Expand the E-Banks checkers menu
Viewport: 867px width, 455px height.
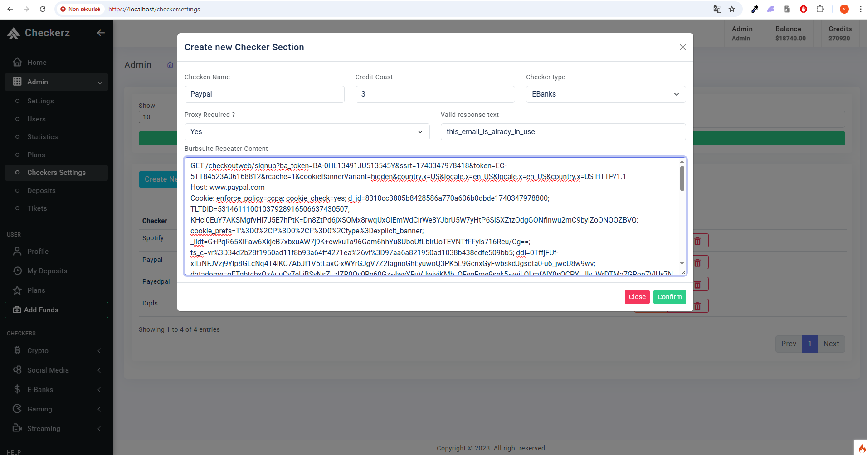click(x=56, y=390)
